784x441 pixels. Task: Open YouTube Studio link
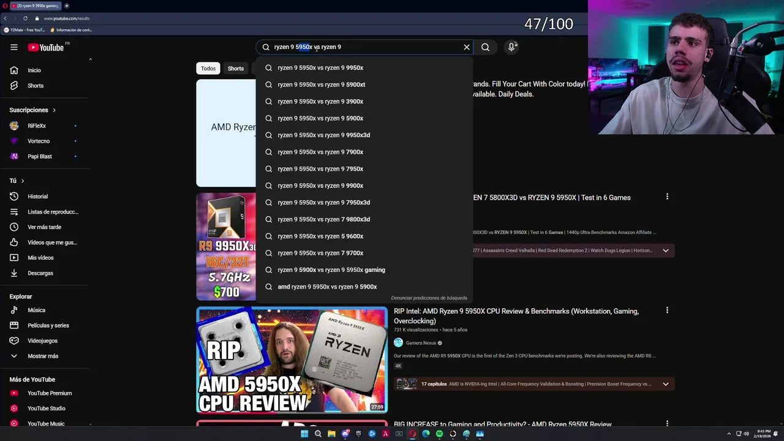click(46, 409)
